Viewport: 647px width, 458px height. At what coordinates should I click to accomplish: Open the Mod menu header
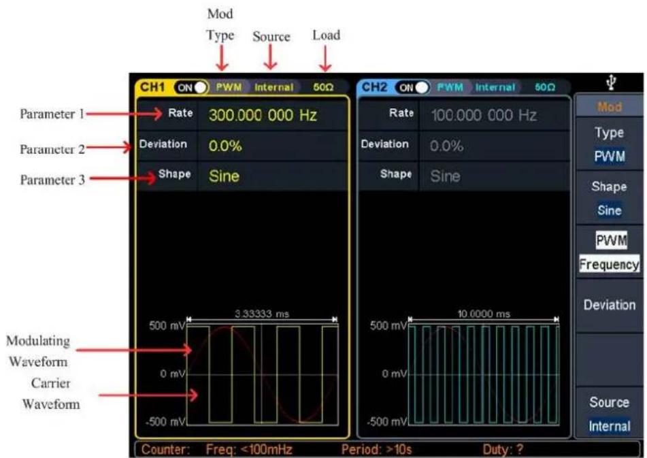tap(609, 107)
